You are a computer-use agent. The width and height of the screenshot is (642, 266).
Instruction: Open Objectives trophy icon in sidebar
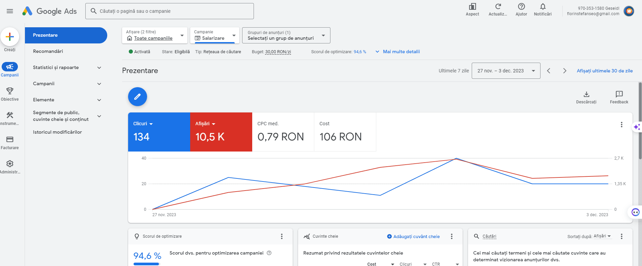10,91
